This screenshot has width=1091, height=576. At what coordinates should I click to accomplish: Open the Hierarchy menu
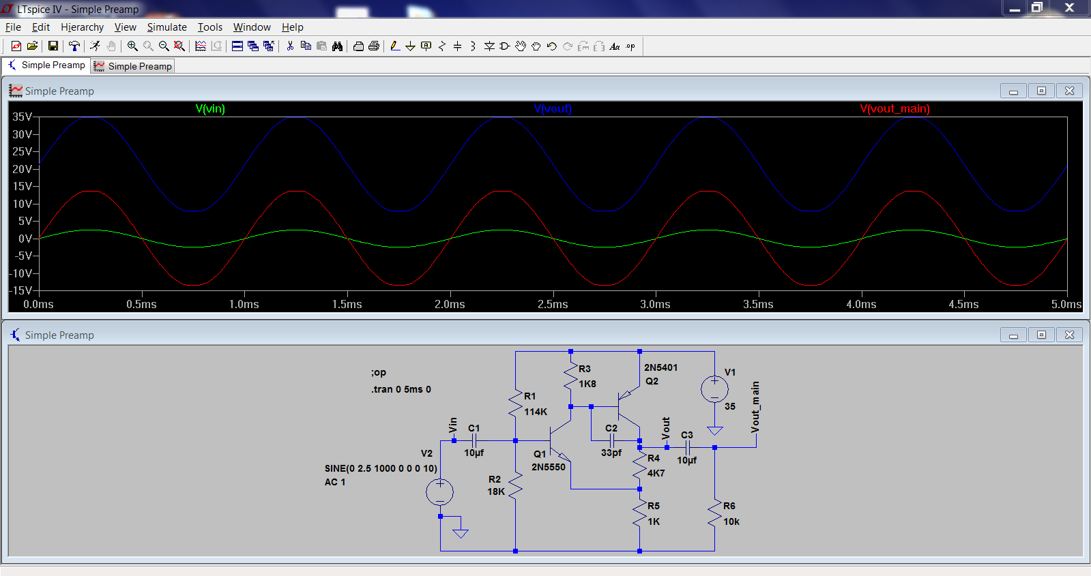[82, 27]
